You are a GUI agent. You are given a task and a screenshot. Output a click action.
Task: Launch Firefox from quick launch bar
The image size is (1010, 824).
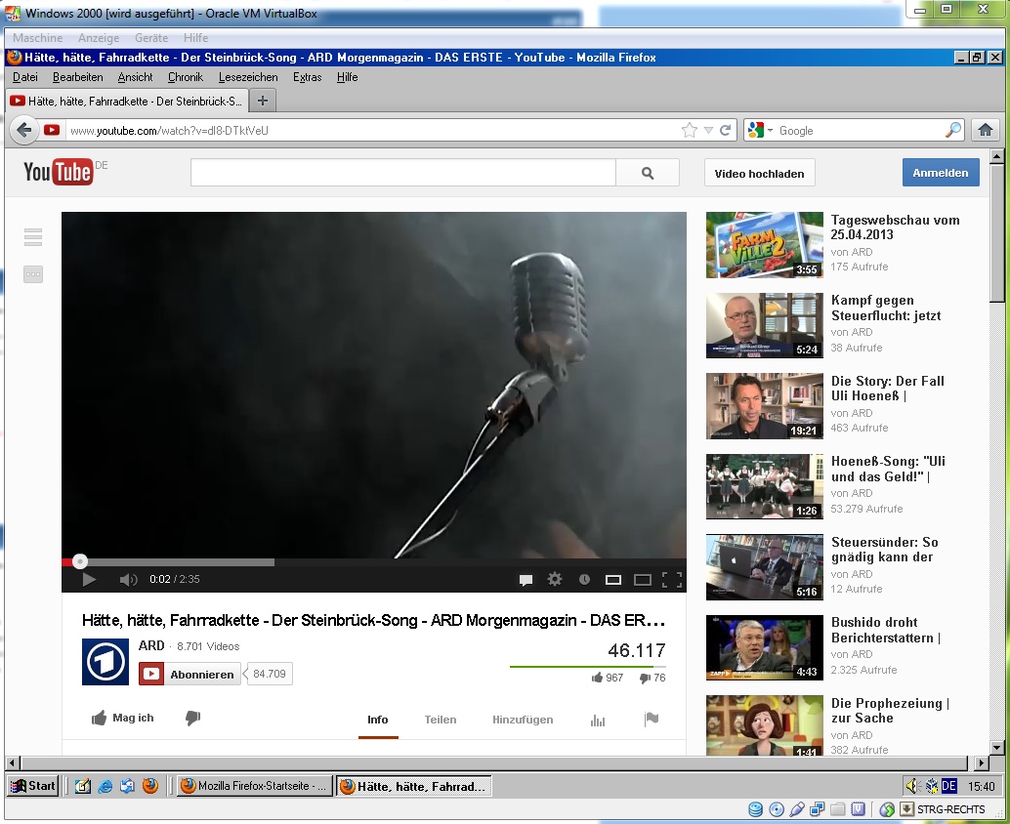150,786
